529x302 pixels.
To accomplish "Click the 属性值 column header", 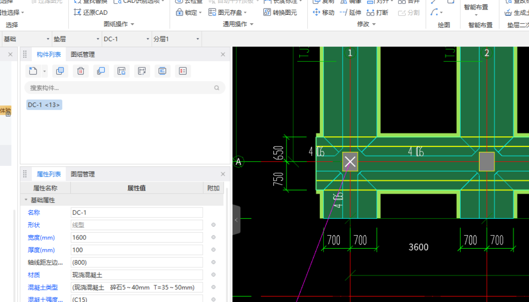I will point(137,188).
